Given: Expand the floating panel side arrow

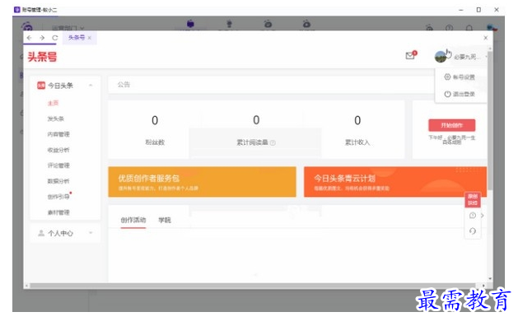Looking at the screenshot, I should 483,216.
